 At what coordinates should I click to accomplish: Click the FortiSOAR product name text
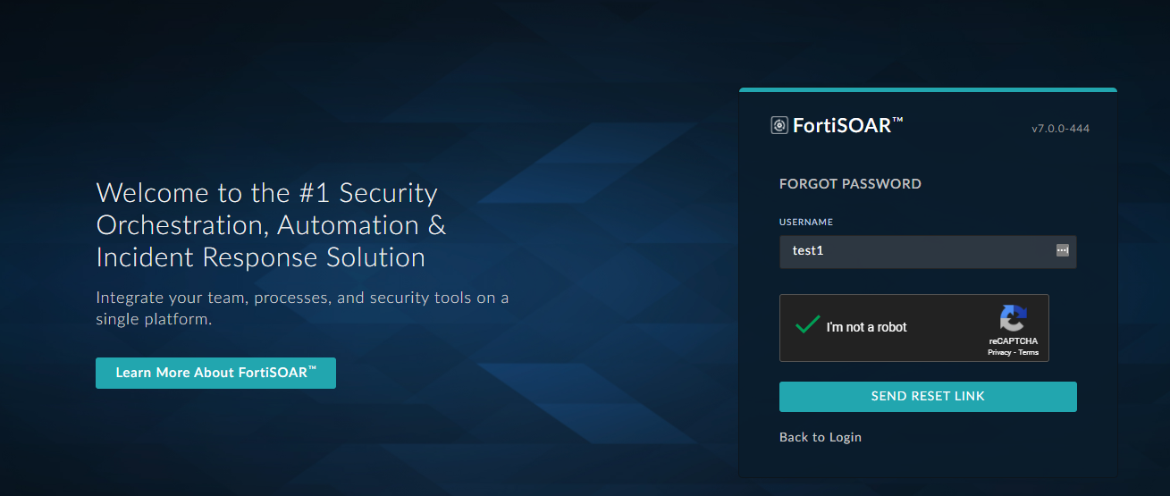click(848, 126)
